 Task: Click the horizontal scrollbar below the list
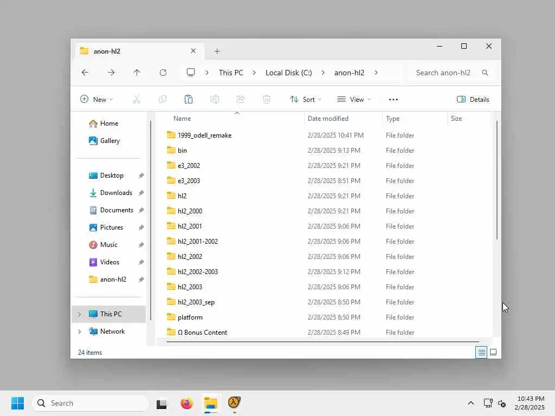(x=322, y=342)
